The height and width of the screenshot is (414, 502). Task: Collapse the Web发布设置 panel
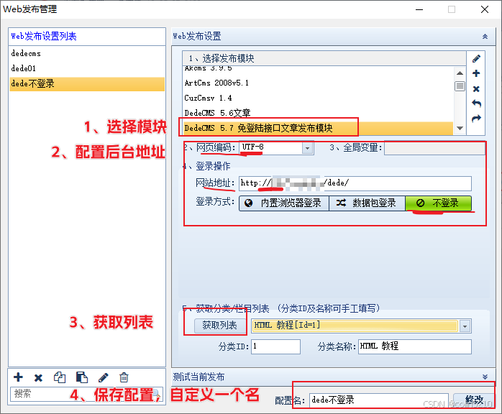[485, 37]
